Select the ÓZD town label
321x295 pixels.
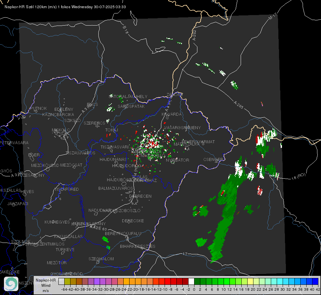point(22,117)
